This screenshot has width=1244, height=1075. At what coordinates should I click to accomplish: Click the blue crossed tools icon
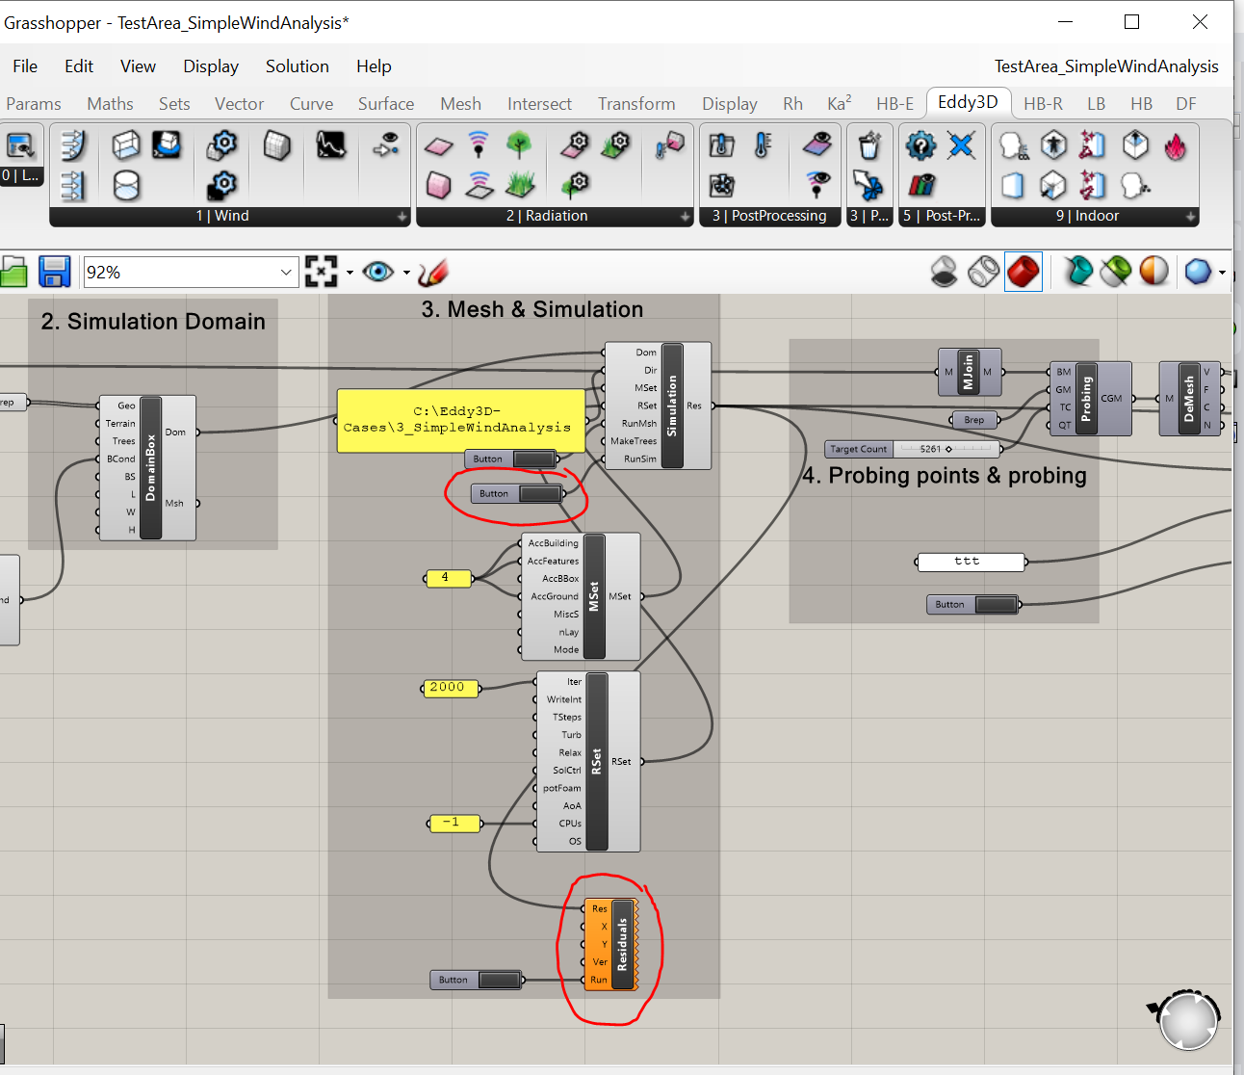(x=961, y=145)
